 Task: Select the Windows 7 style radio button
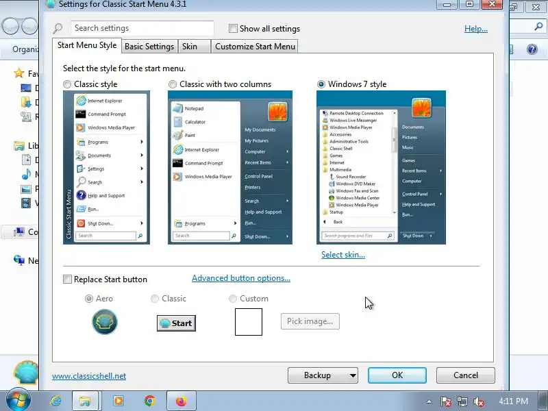tap(321, 84)
